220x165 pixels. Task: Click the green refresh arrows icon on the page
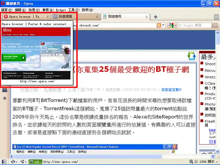pos(191,56)
